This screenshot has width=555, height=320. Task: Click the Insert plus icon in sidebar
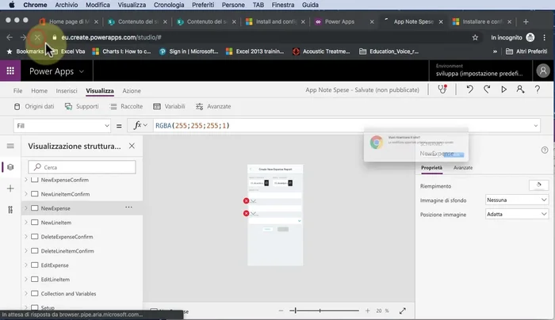click(x=10, y=189)
